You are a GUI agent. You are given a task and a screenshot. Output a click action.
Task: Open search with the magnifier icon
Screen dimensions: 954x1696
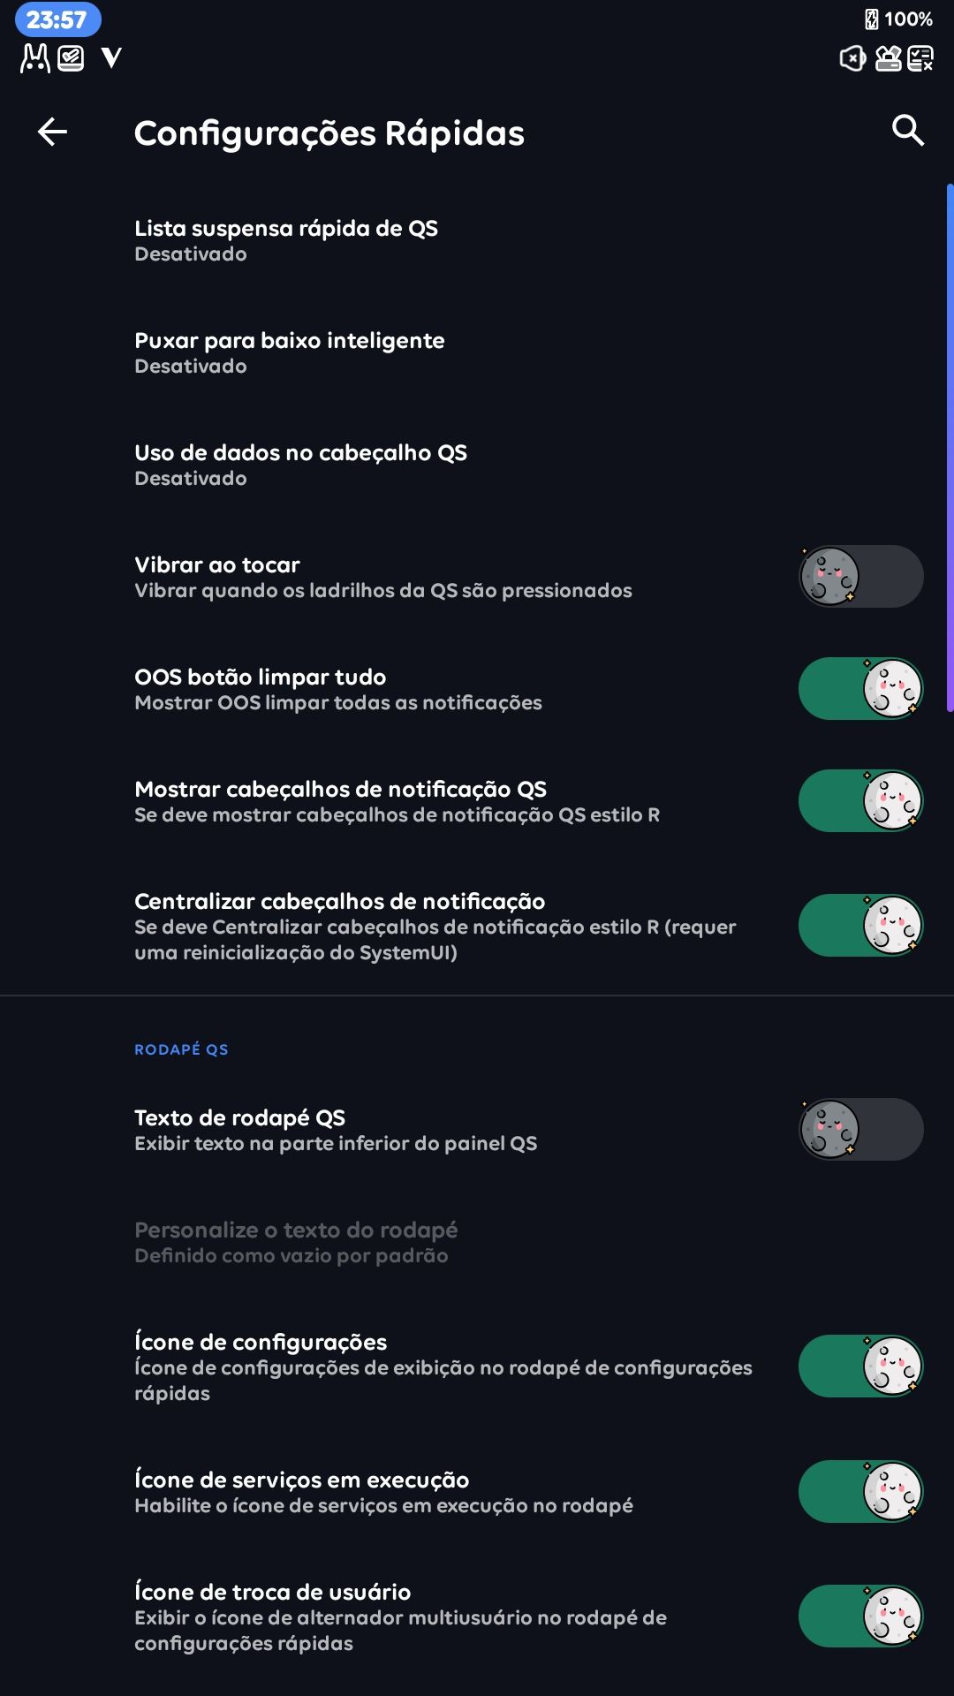point(907,131)
